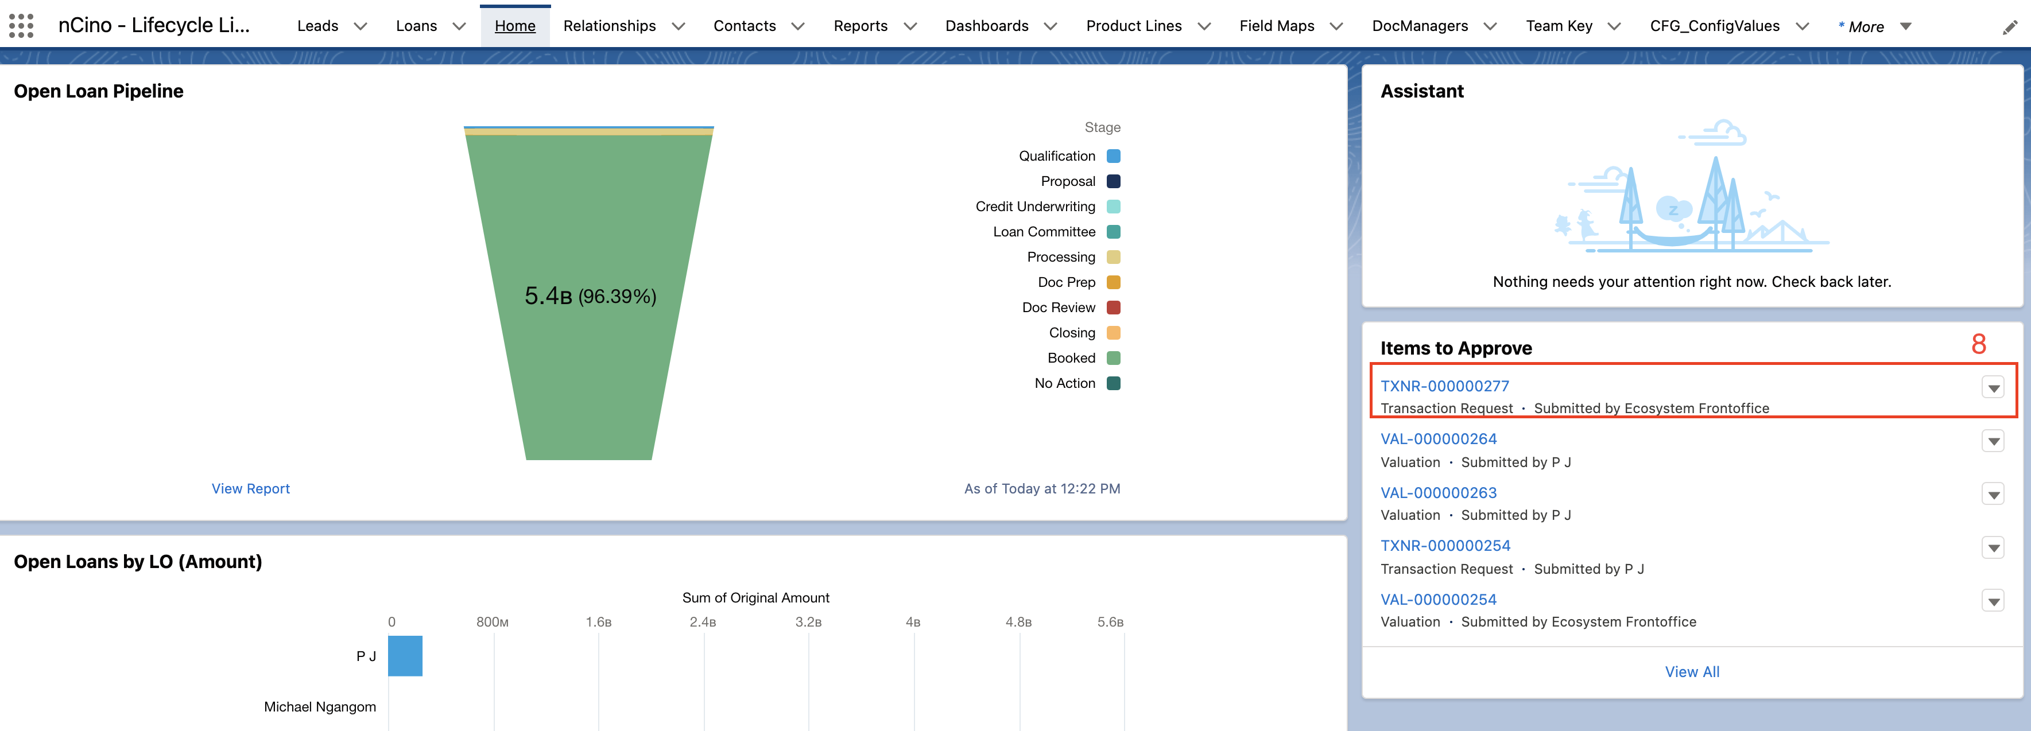Click the Booked stage legend swatch
Image resolution: width=2031 pixels, height=731 pixels.
pos(1113,357)
